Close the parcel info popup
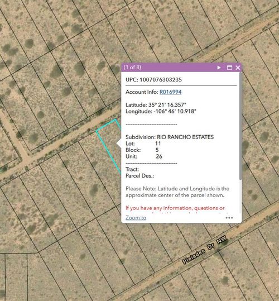The image size is (279, 301). 238,68
